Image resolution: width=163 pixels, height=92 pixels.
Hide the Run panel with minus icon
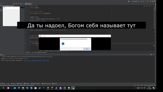(153, 54)
